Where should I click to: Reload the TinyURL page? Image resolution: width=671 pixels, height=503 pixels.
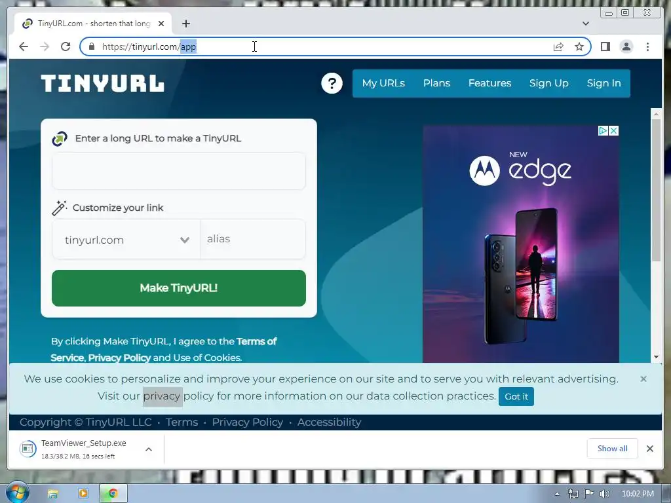(x=66, y=47)
